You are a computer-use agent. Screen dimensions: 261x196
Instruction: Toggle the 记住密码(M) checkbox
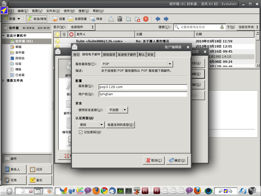pos(81,132)
